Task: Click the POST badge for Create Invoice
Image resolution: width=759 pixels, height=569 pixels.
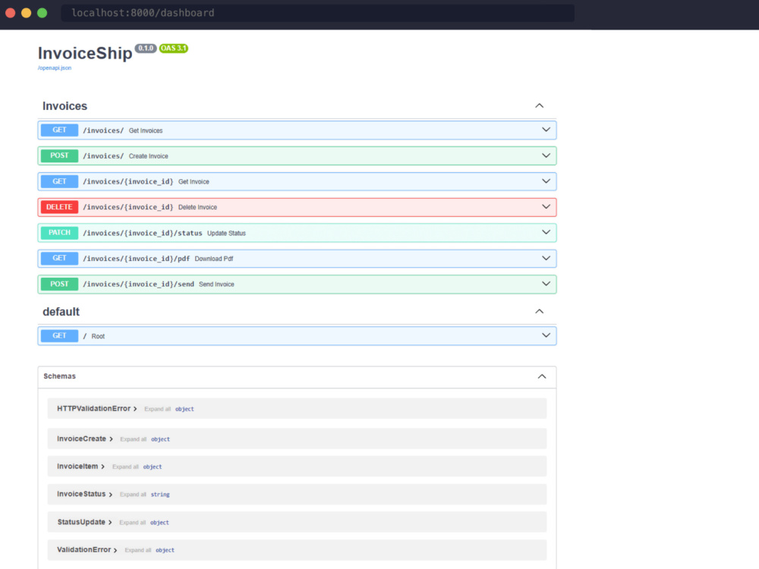Action: point(59,156)
